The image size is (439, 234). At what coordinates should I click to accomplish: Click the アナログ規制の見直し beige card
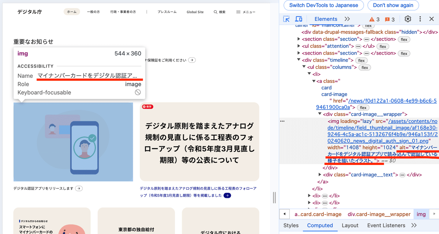pos(199,142)
